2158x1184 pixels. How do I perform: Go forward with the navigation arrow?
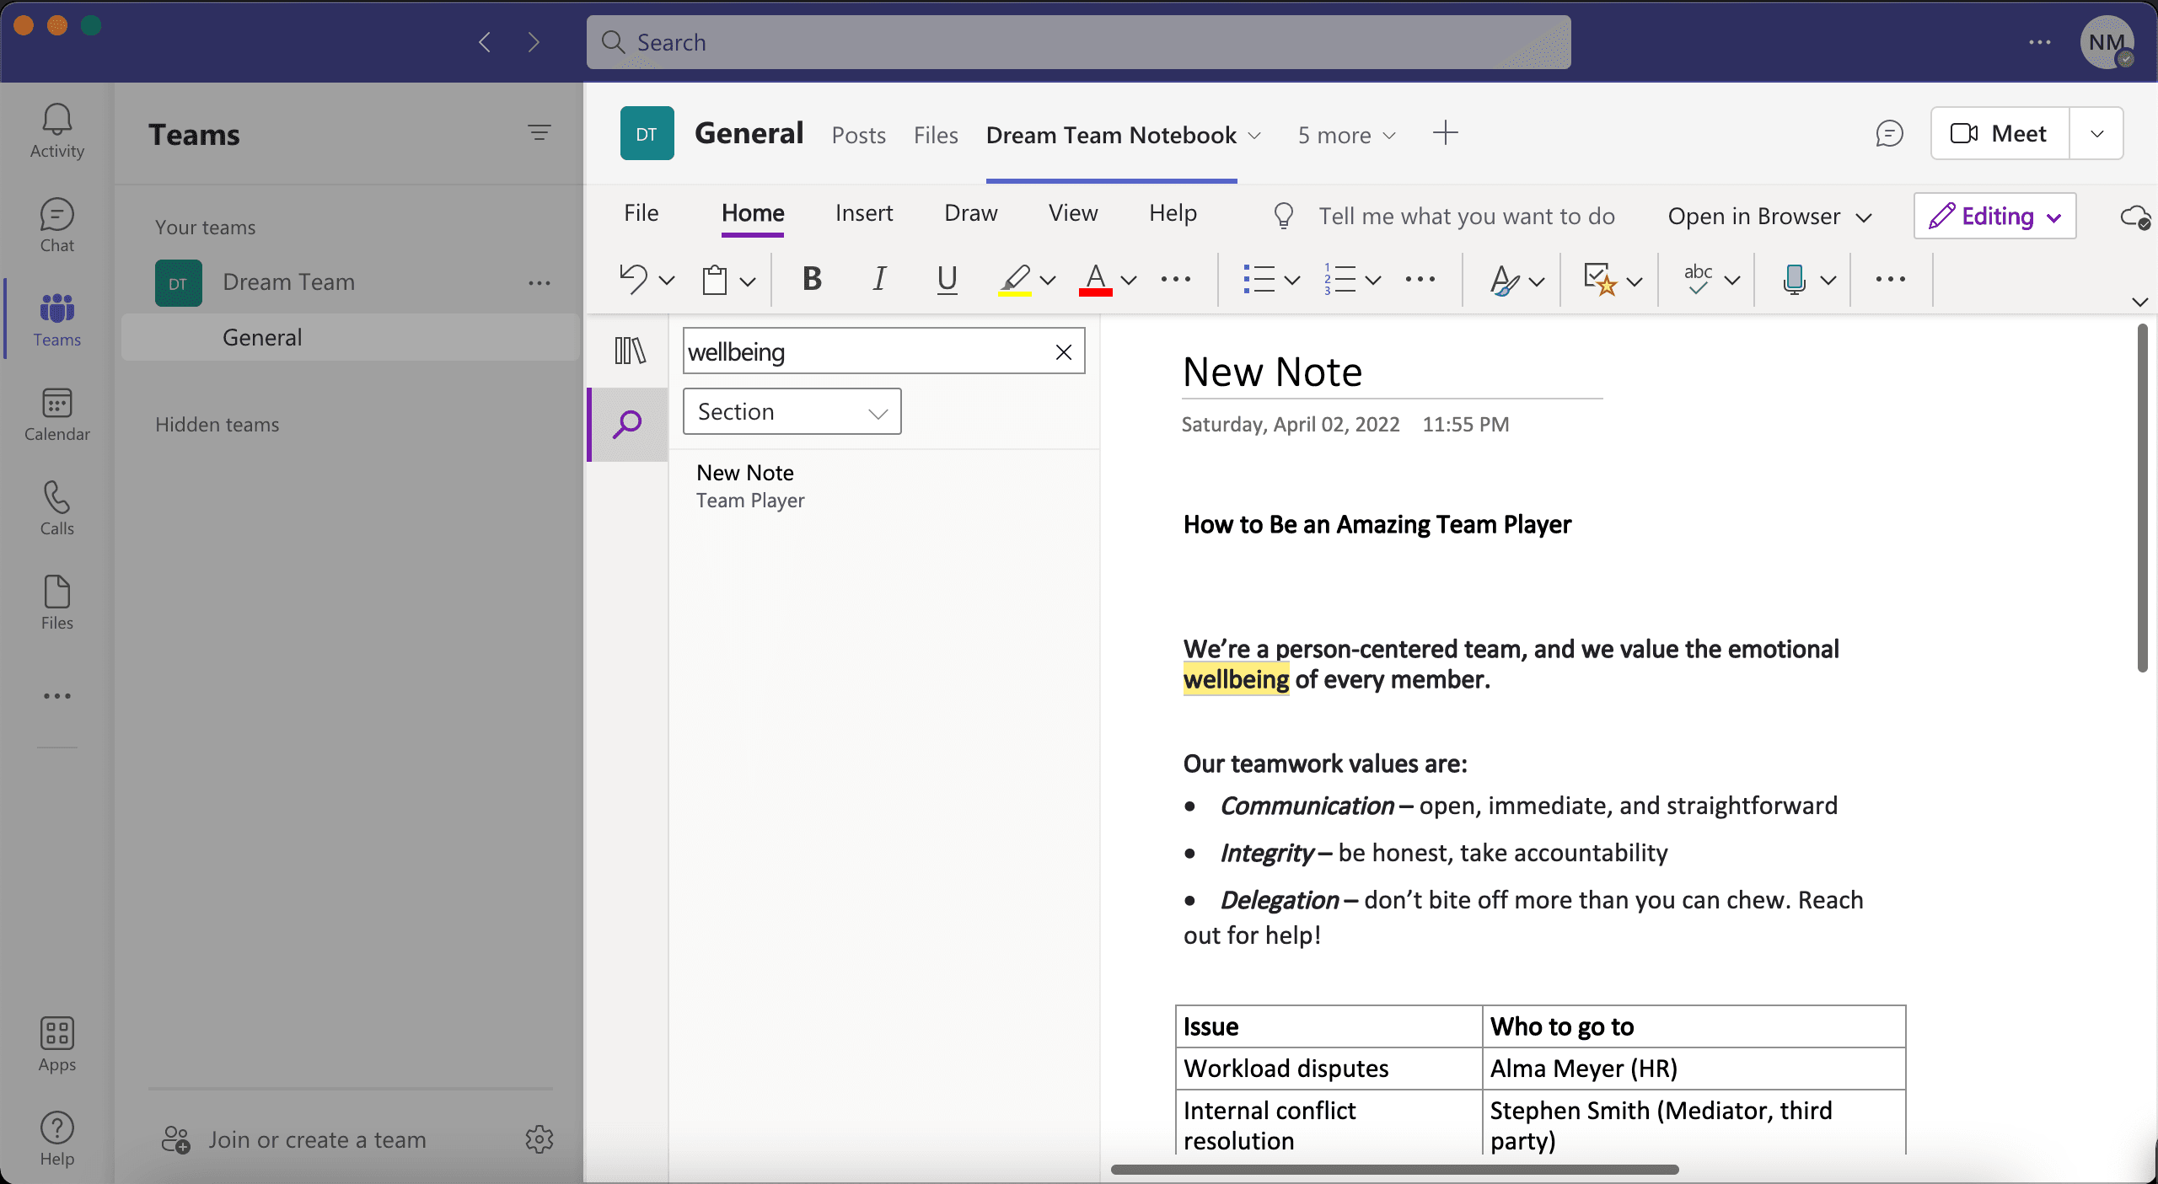coord(533,42)
